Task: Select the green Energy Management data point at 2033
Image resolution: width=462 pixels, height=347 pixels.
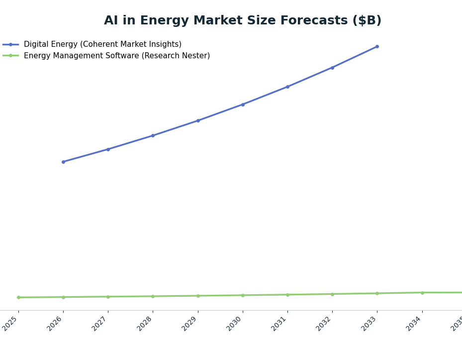Action: (x=377, y=294)
